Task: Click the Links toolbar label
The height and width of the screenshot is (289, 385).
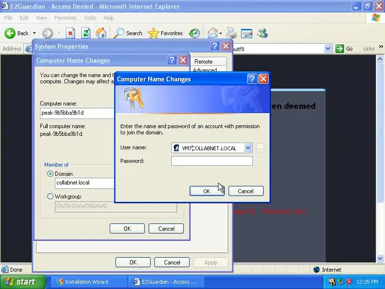Action: tap(369, 49)
